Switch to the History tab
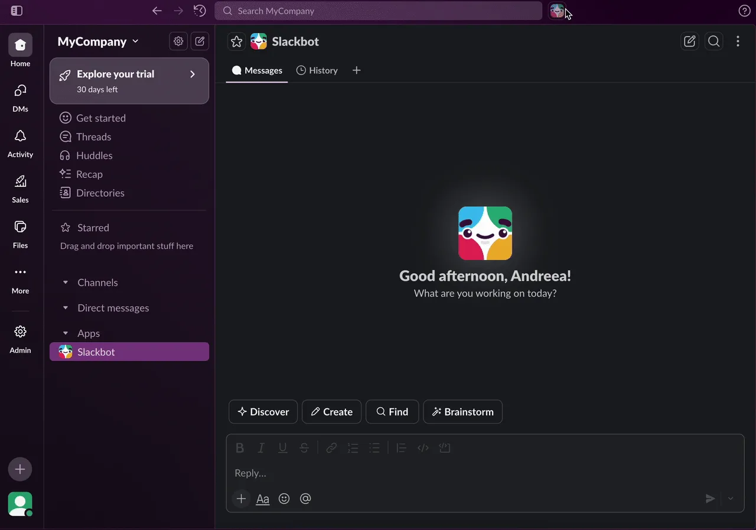The height and width of the screenshot is (530, 756). (x=317, y=70)
